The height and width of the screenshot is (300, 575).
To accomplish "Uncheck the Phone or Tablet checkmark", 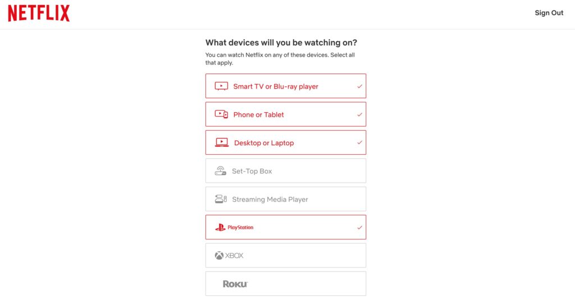I will [359, 114].
